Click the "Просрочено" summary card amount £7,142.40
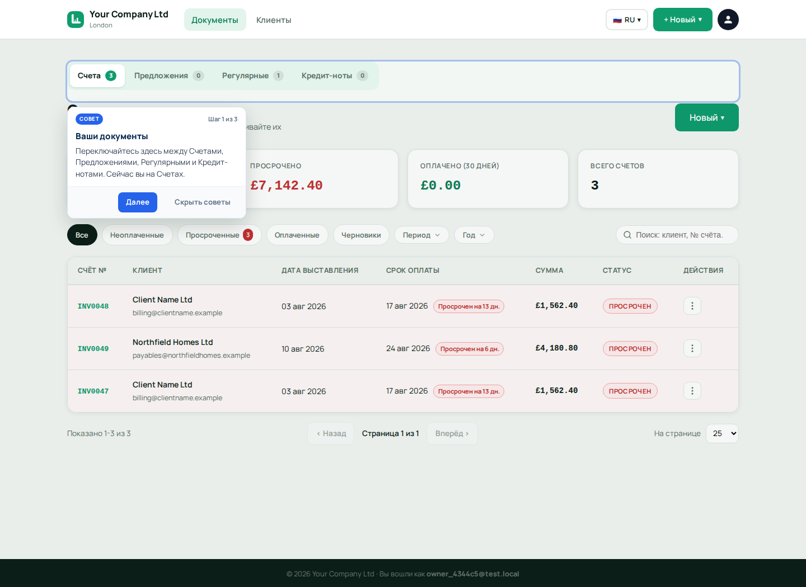 click(287, 186)
